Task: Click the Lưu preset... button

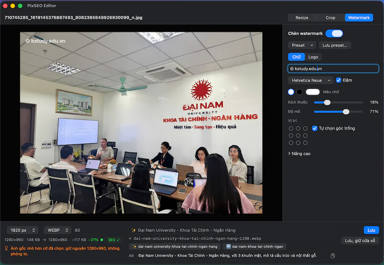Action: pos(335,45)
